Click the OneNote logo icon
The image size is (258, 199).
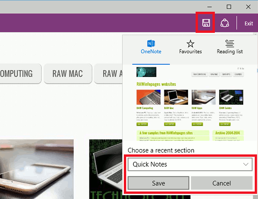click(x=151, y=44)
